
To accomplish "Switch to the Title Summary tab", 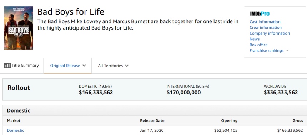I will 21,66.
